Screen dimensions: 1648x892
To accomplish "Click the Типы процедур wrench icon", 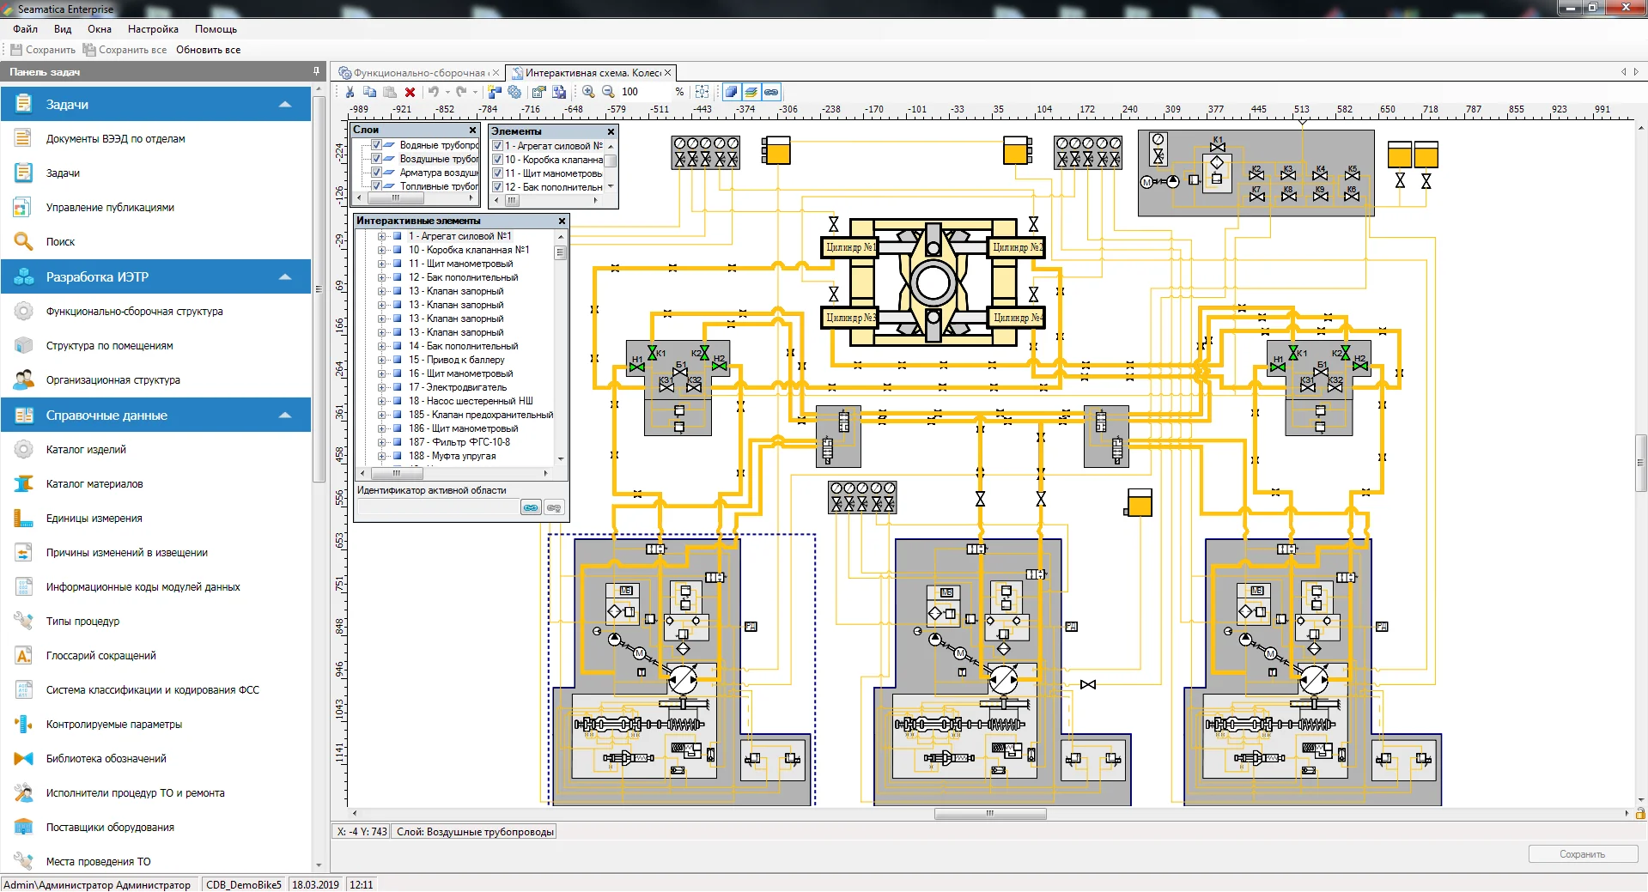I will [23, 621].
